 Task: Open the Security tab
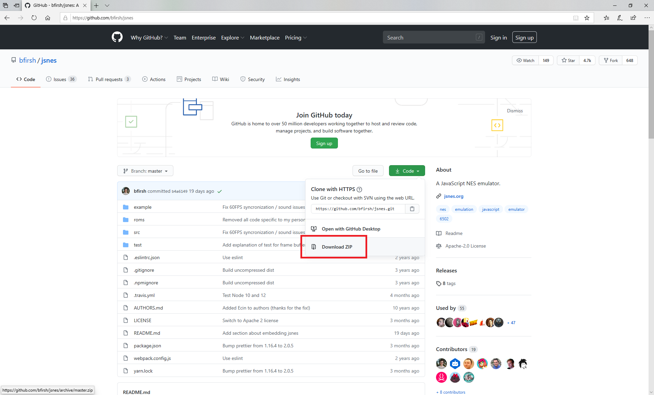pos(252,79)
